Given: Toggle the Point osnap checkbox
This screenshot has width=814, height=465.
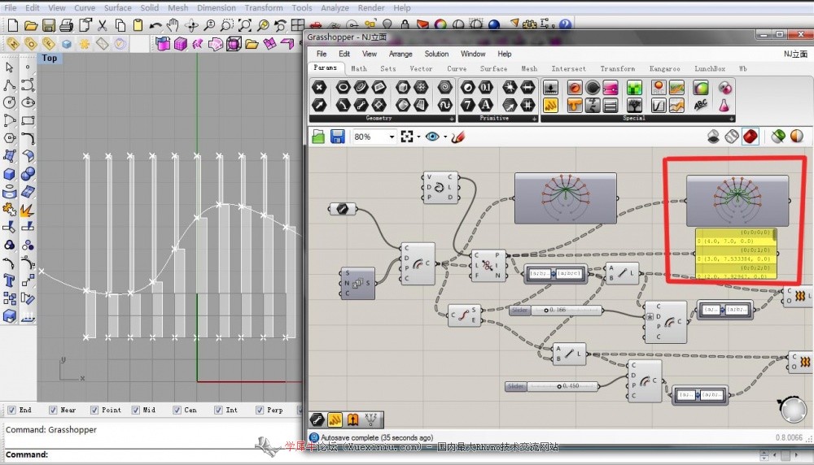Looking at the screenshot, I should (x=94, y=410).
